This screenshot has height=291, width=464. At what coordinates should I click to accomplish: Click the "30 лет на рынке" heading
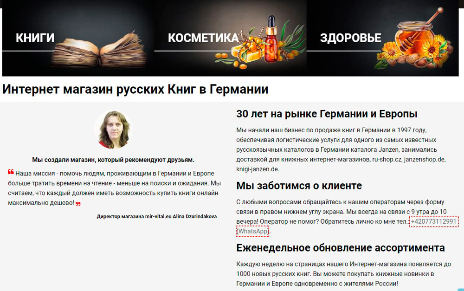click(327, 114)
